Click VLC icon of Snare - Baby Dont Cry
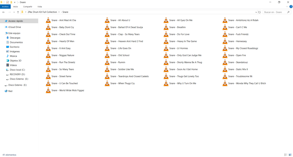Viewport: 293px width, 157px height. pyautogui.click(x=48, y=27)
